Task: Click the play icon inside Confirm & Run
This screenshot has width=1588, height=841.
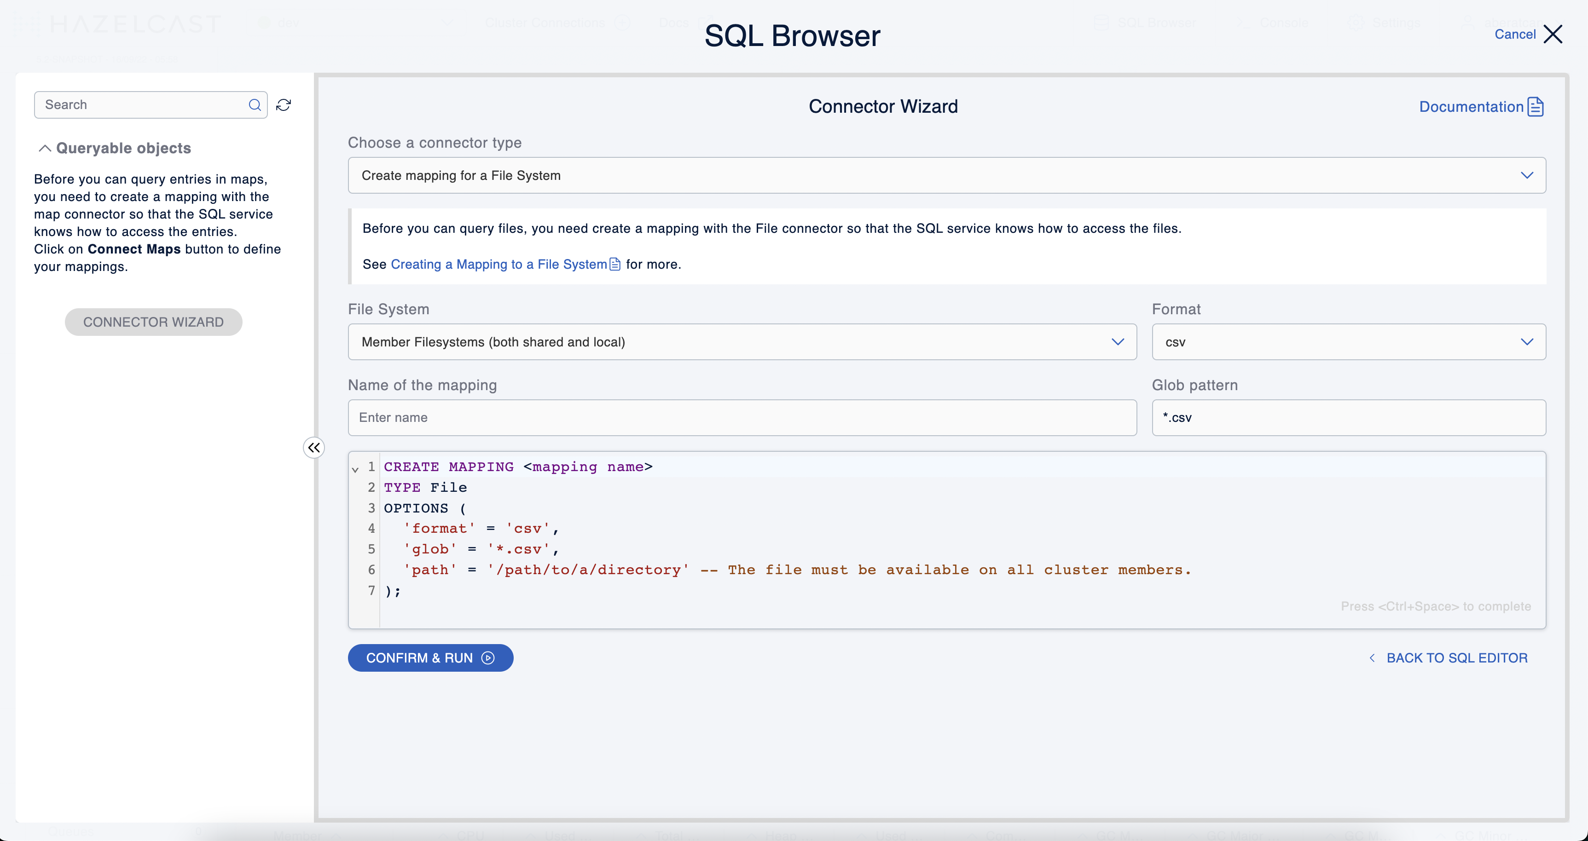Action: (x=487, y=657)
